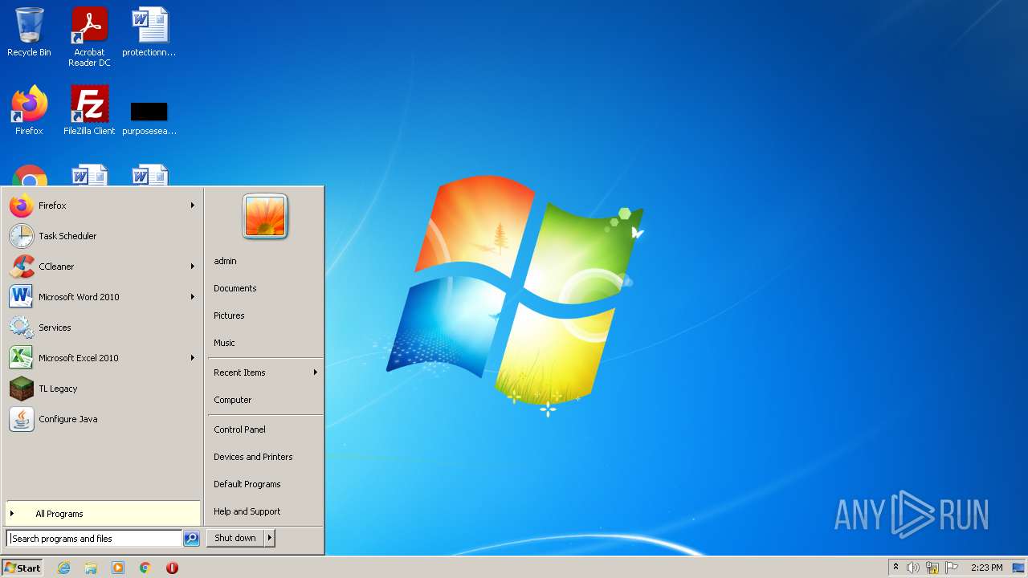Image resolution: width=1028 pixels, height=578 pixels.
Task: Click the Services gear icon
Action: [x=22, y=328]
